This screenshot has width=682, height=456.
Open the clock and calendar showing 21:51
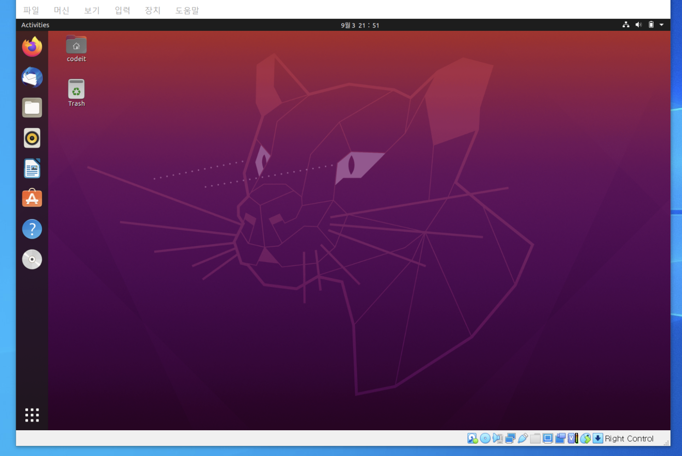coord(360,25)
